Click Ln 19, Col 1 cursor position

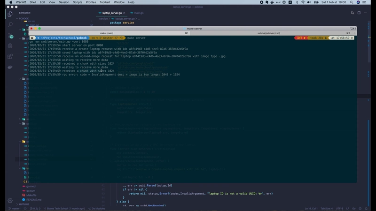coord(311,209)
